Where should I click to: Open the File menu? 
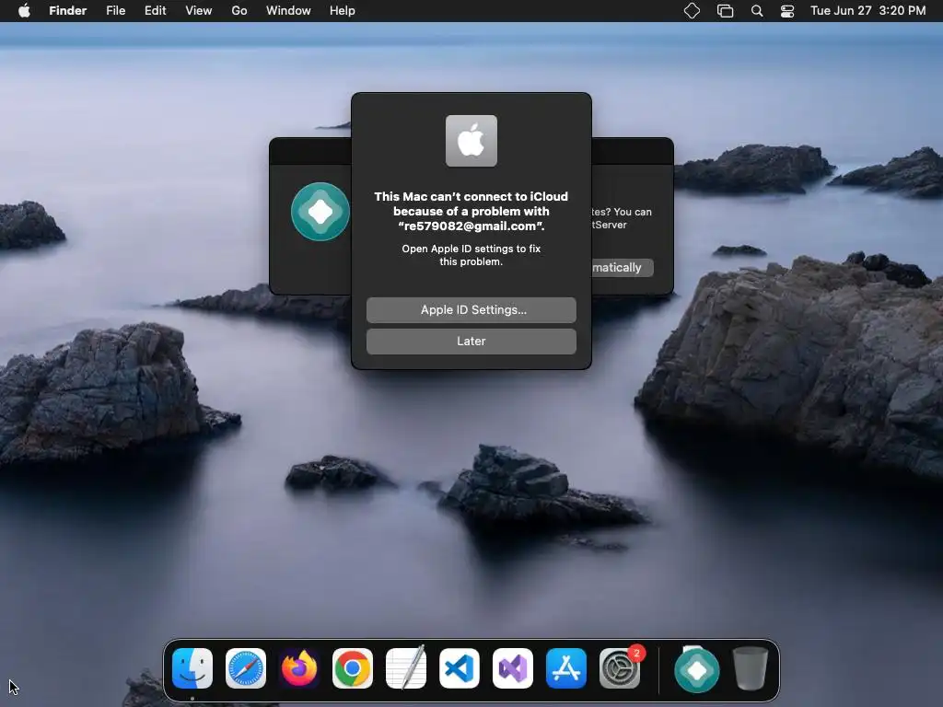point(115,11)
